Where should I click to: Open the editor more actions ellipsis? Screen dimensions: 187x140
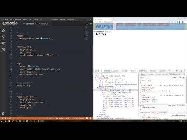[x=91, y=23]
